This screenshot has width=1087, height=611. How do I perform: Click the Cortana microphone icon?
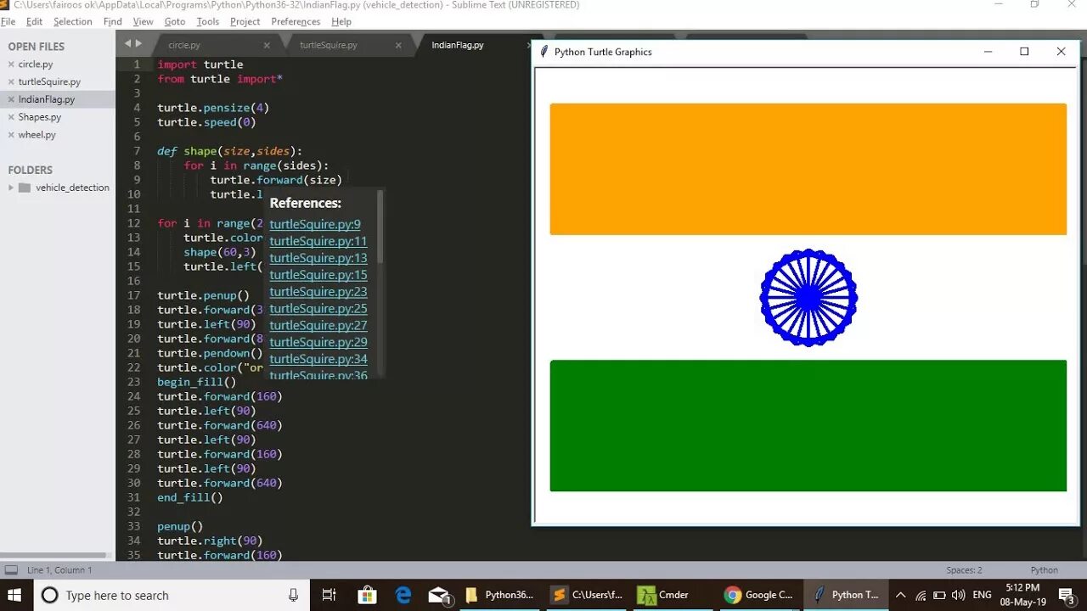(x=293, y=595)
